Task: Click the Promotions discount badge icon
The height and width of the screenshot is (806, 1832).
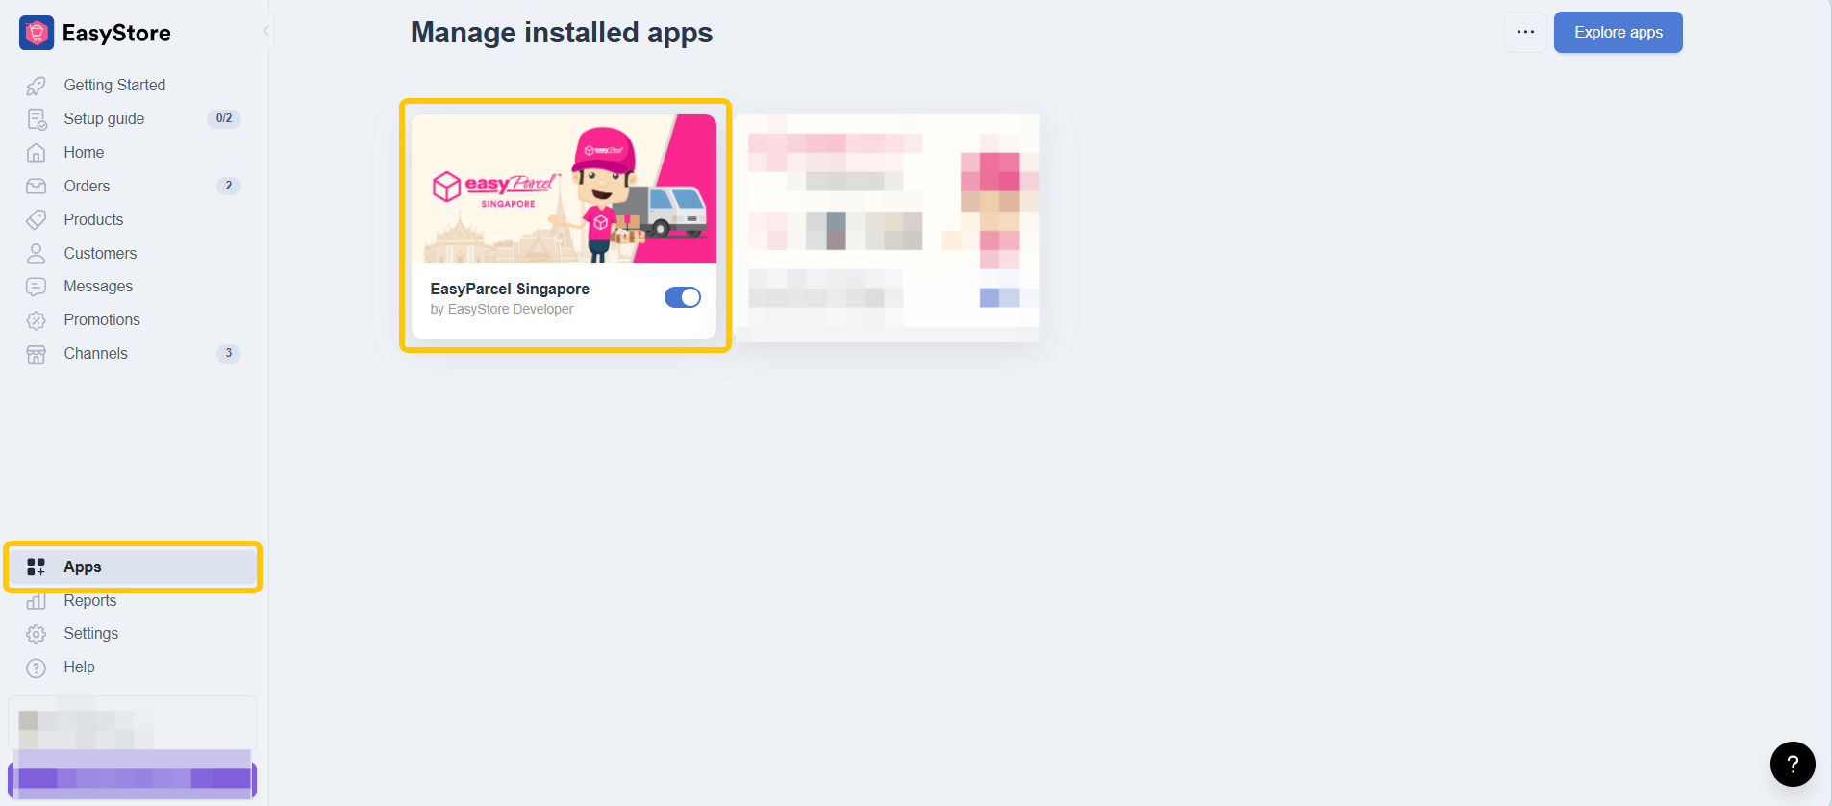Action: click(37, 320)
